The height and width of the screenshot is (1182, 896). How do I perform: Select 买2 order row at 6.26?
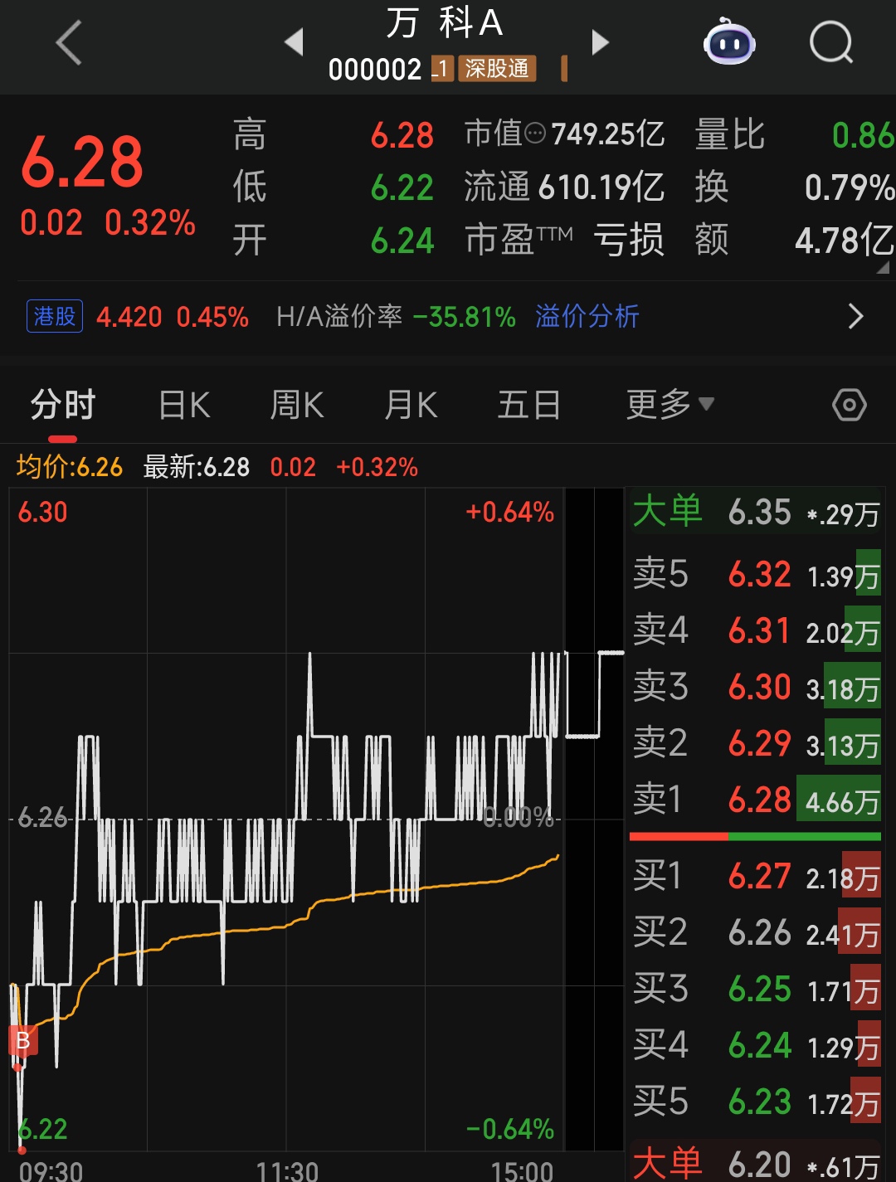(x=756, y=932)
